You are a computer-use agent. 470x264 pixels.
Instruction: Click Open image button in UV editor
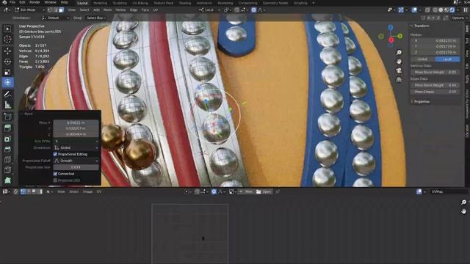pyautogui.click(x=264, y=191)
